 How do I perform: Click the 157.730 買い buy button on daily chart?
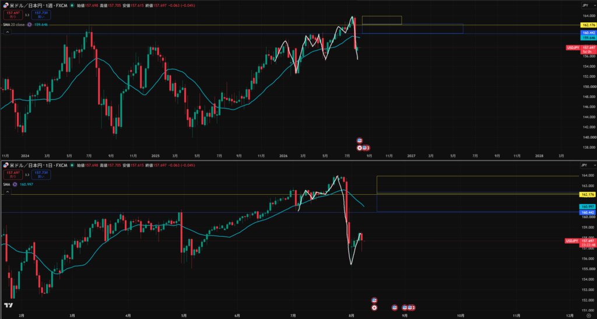tap(41, 175)
